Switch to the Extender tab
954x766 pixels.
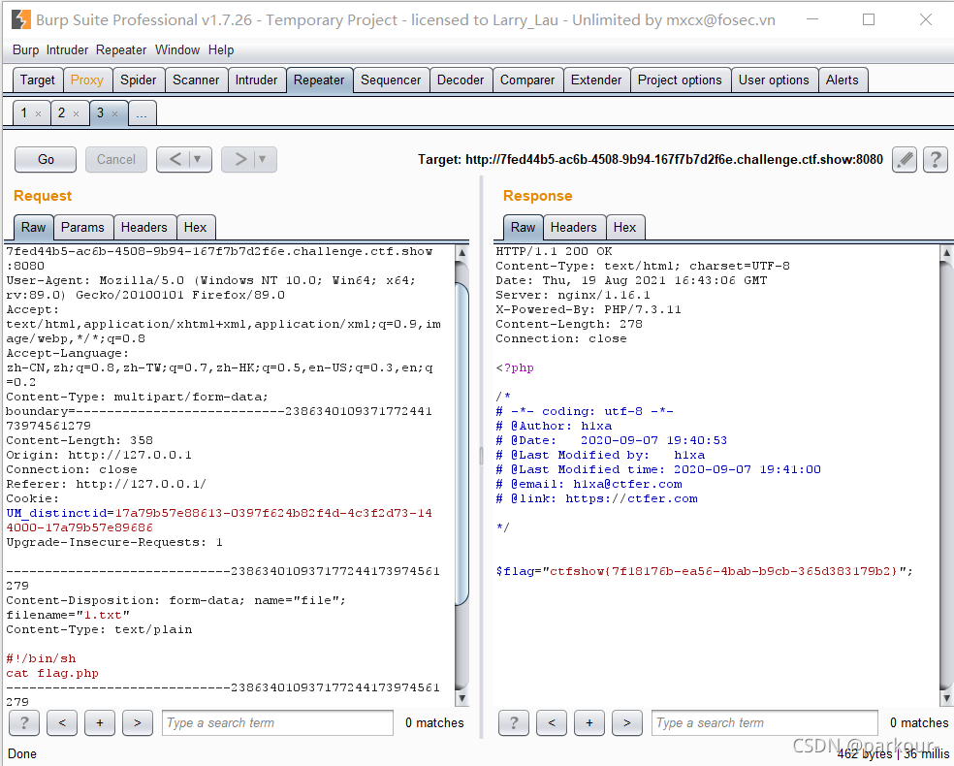tap(596, 80)
